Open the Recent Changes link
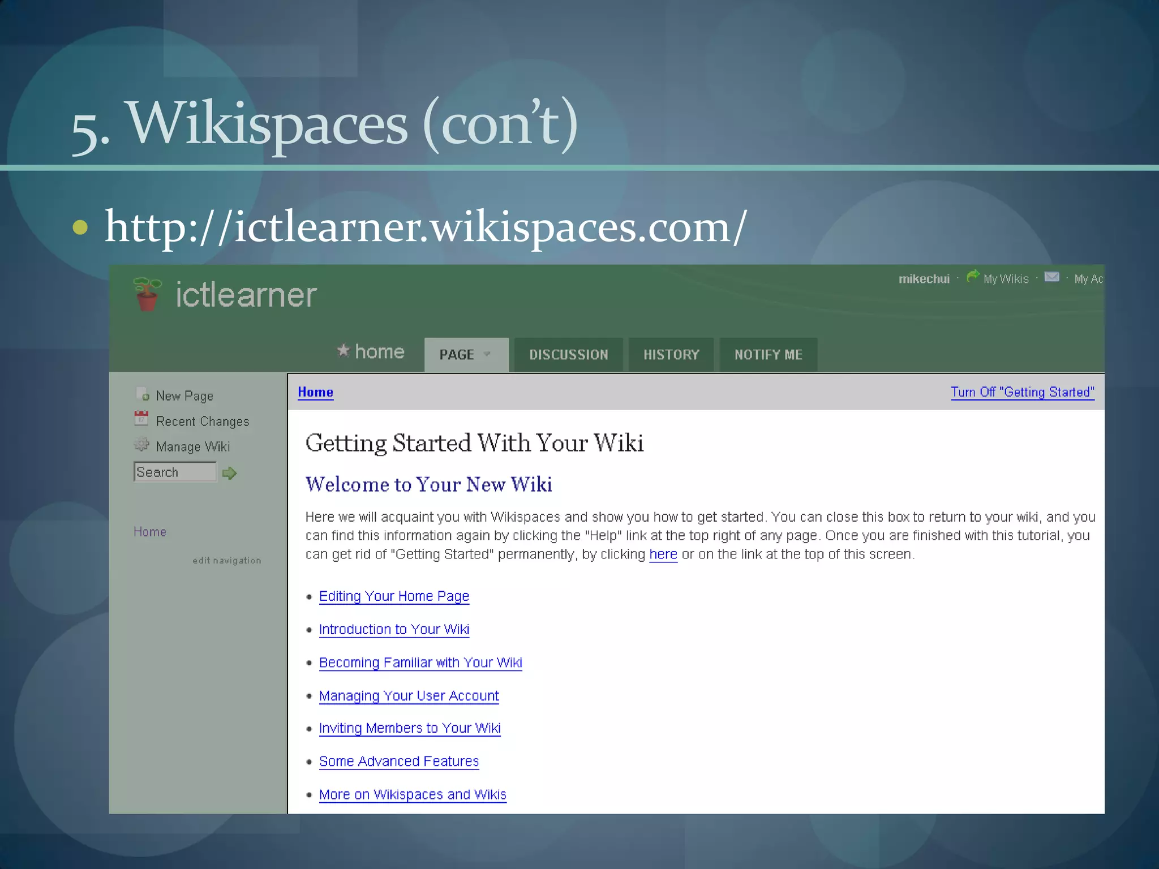Viewport: 1159px width, 869px height. (x=203, y=421)
